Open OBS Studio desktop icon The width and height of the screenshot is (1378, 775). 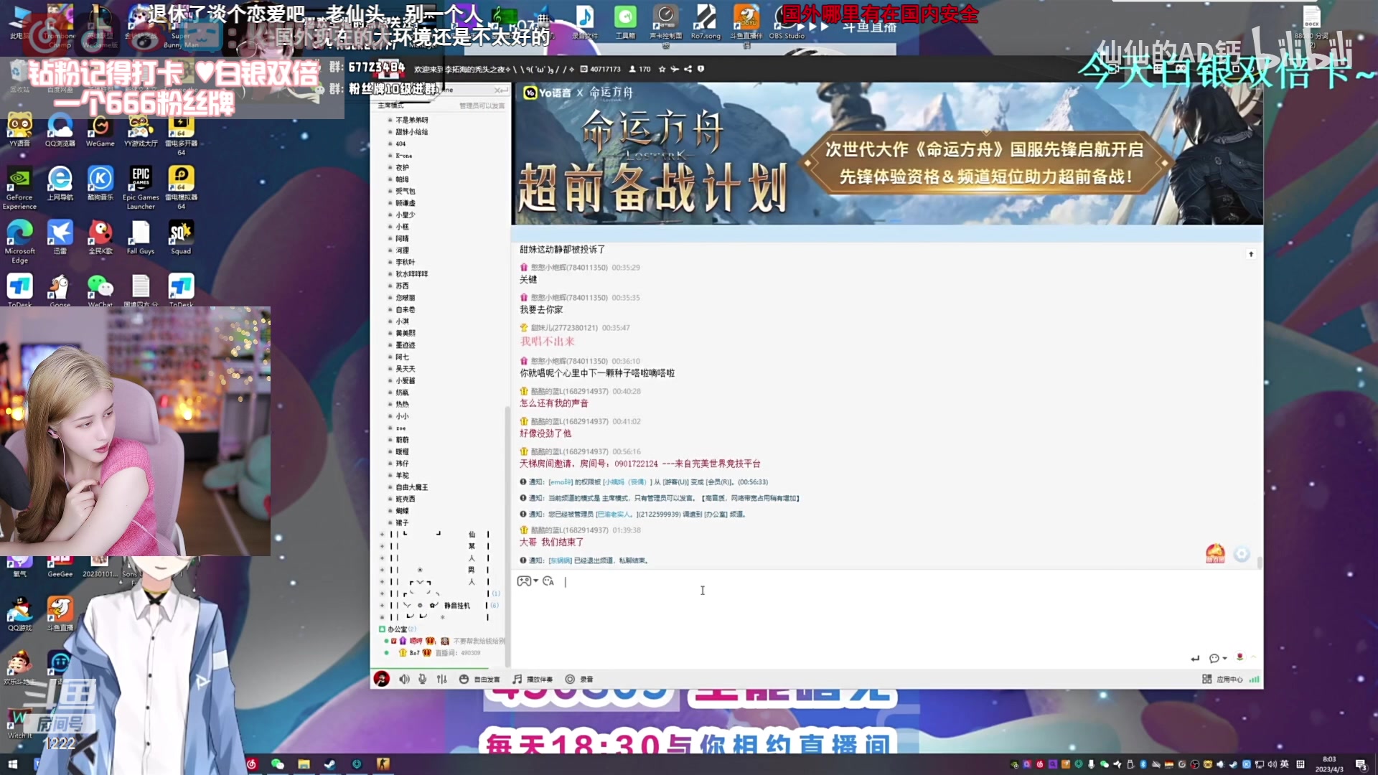pos(787,22)
